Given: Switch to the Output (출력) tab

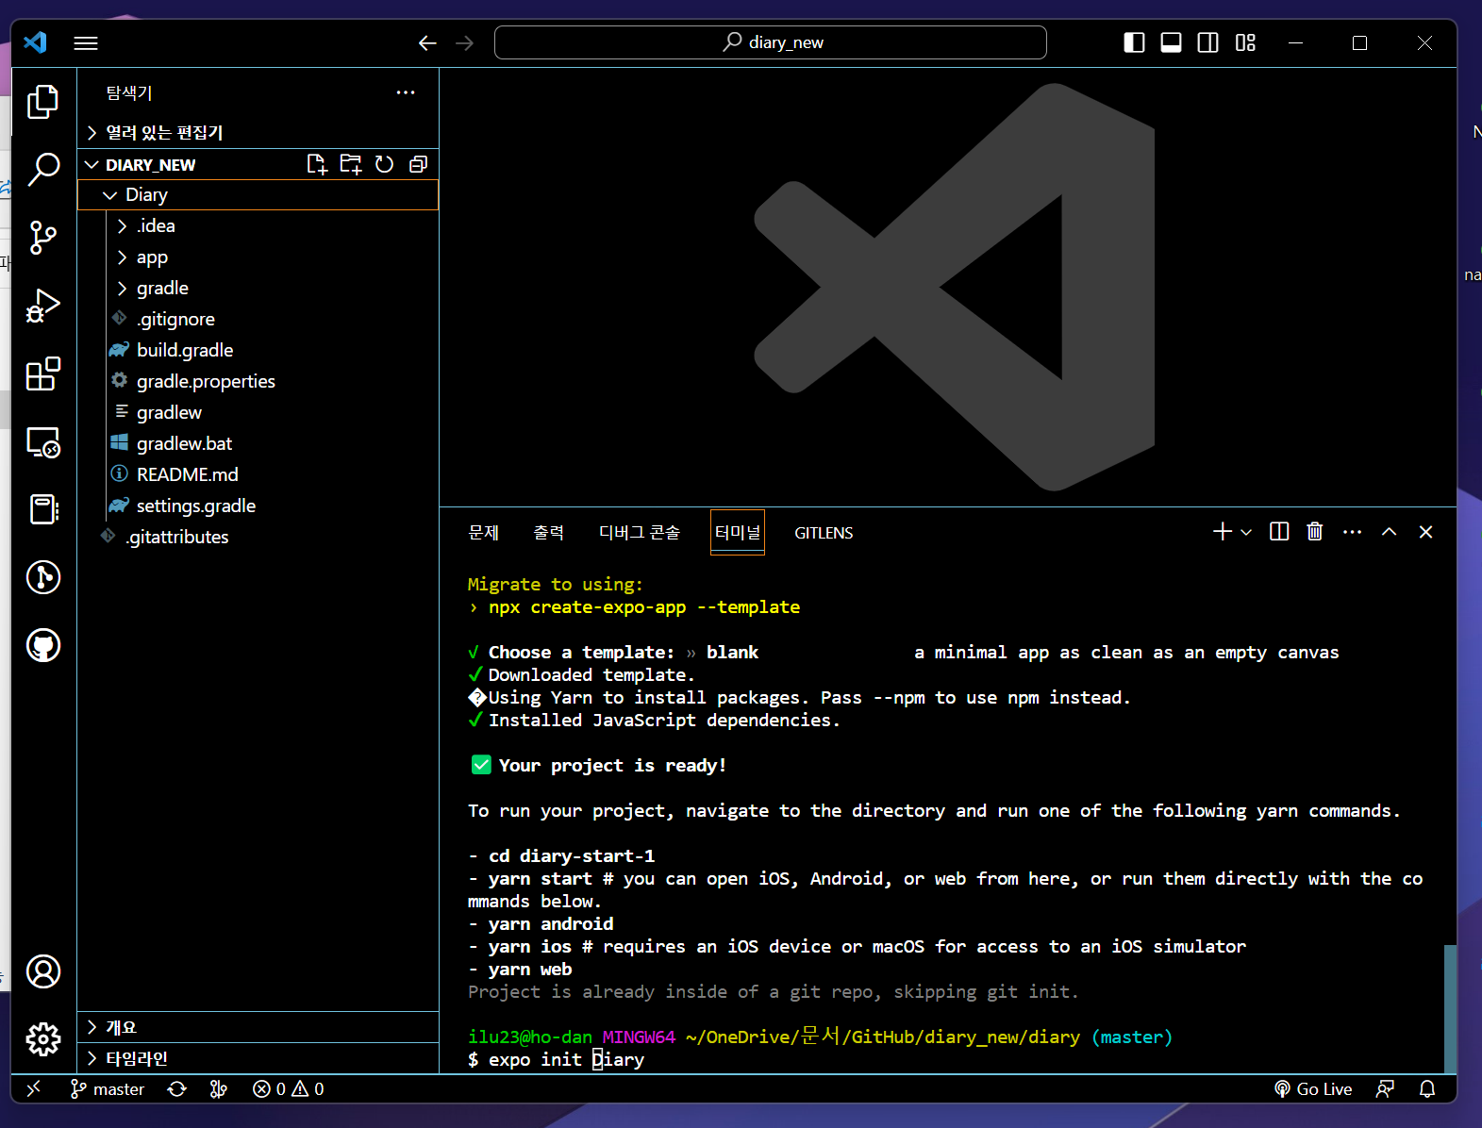Looking at the screenshot, I should 549,533.
